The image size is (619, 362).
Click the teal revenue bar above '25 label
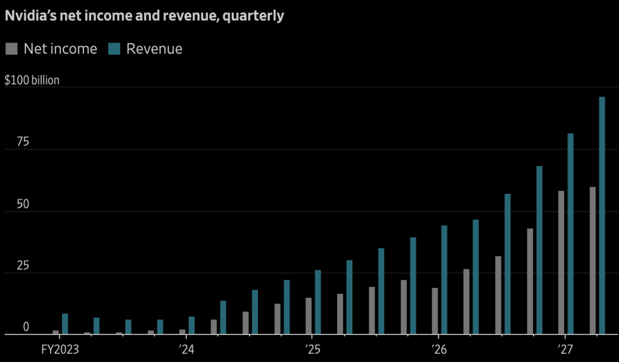(318, 302)
